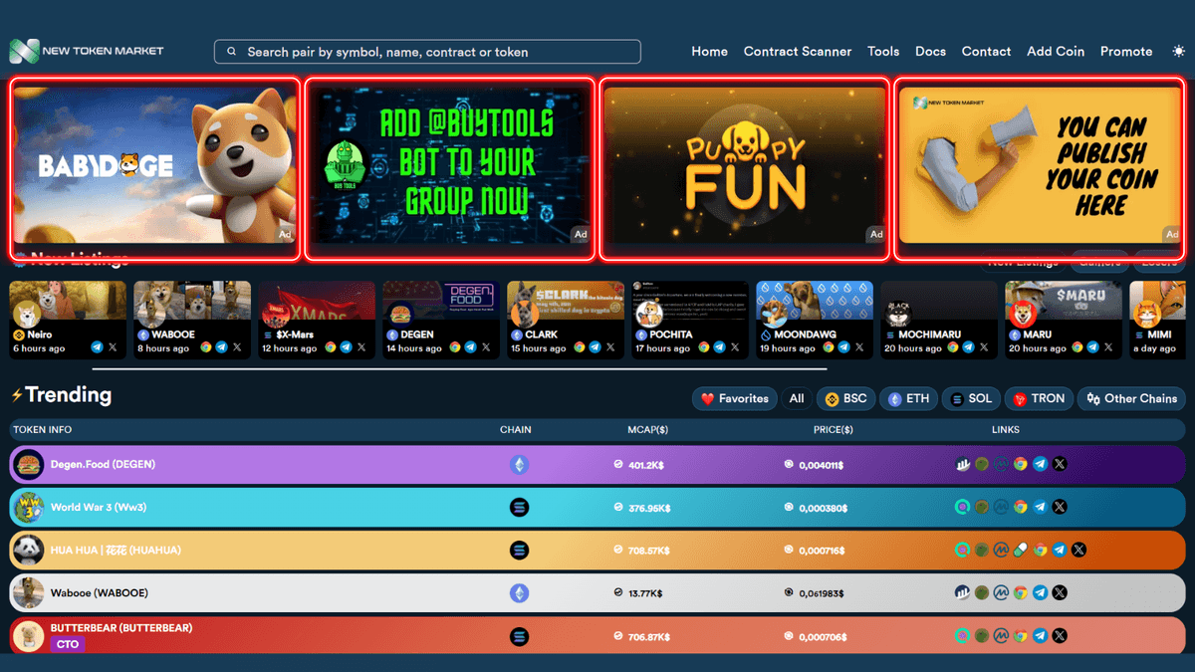Open website link in Degen.Food row
The image size is (1195, 672).
1021,464
